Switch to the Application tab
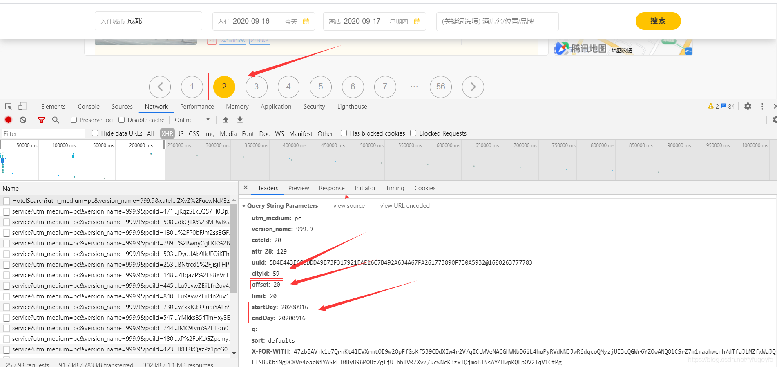777x367 pixels. tap(276, 107)
